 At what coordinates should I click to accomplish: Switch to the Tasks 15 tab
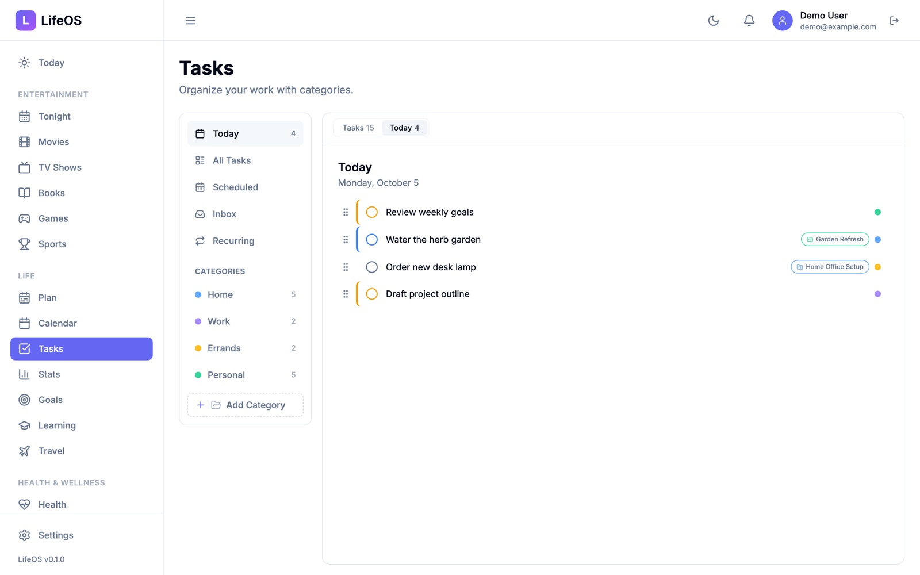pyautogui.click(x=358, y=128)
